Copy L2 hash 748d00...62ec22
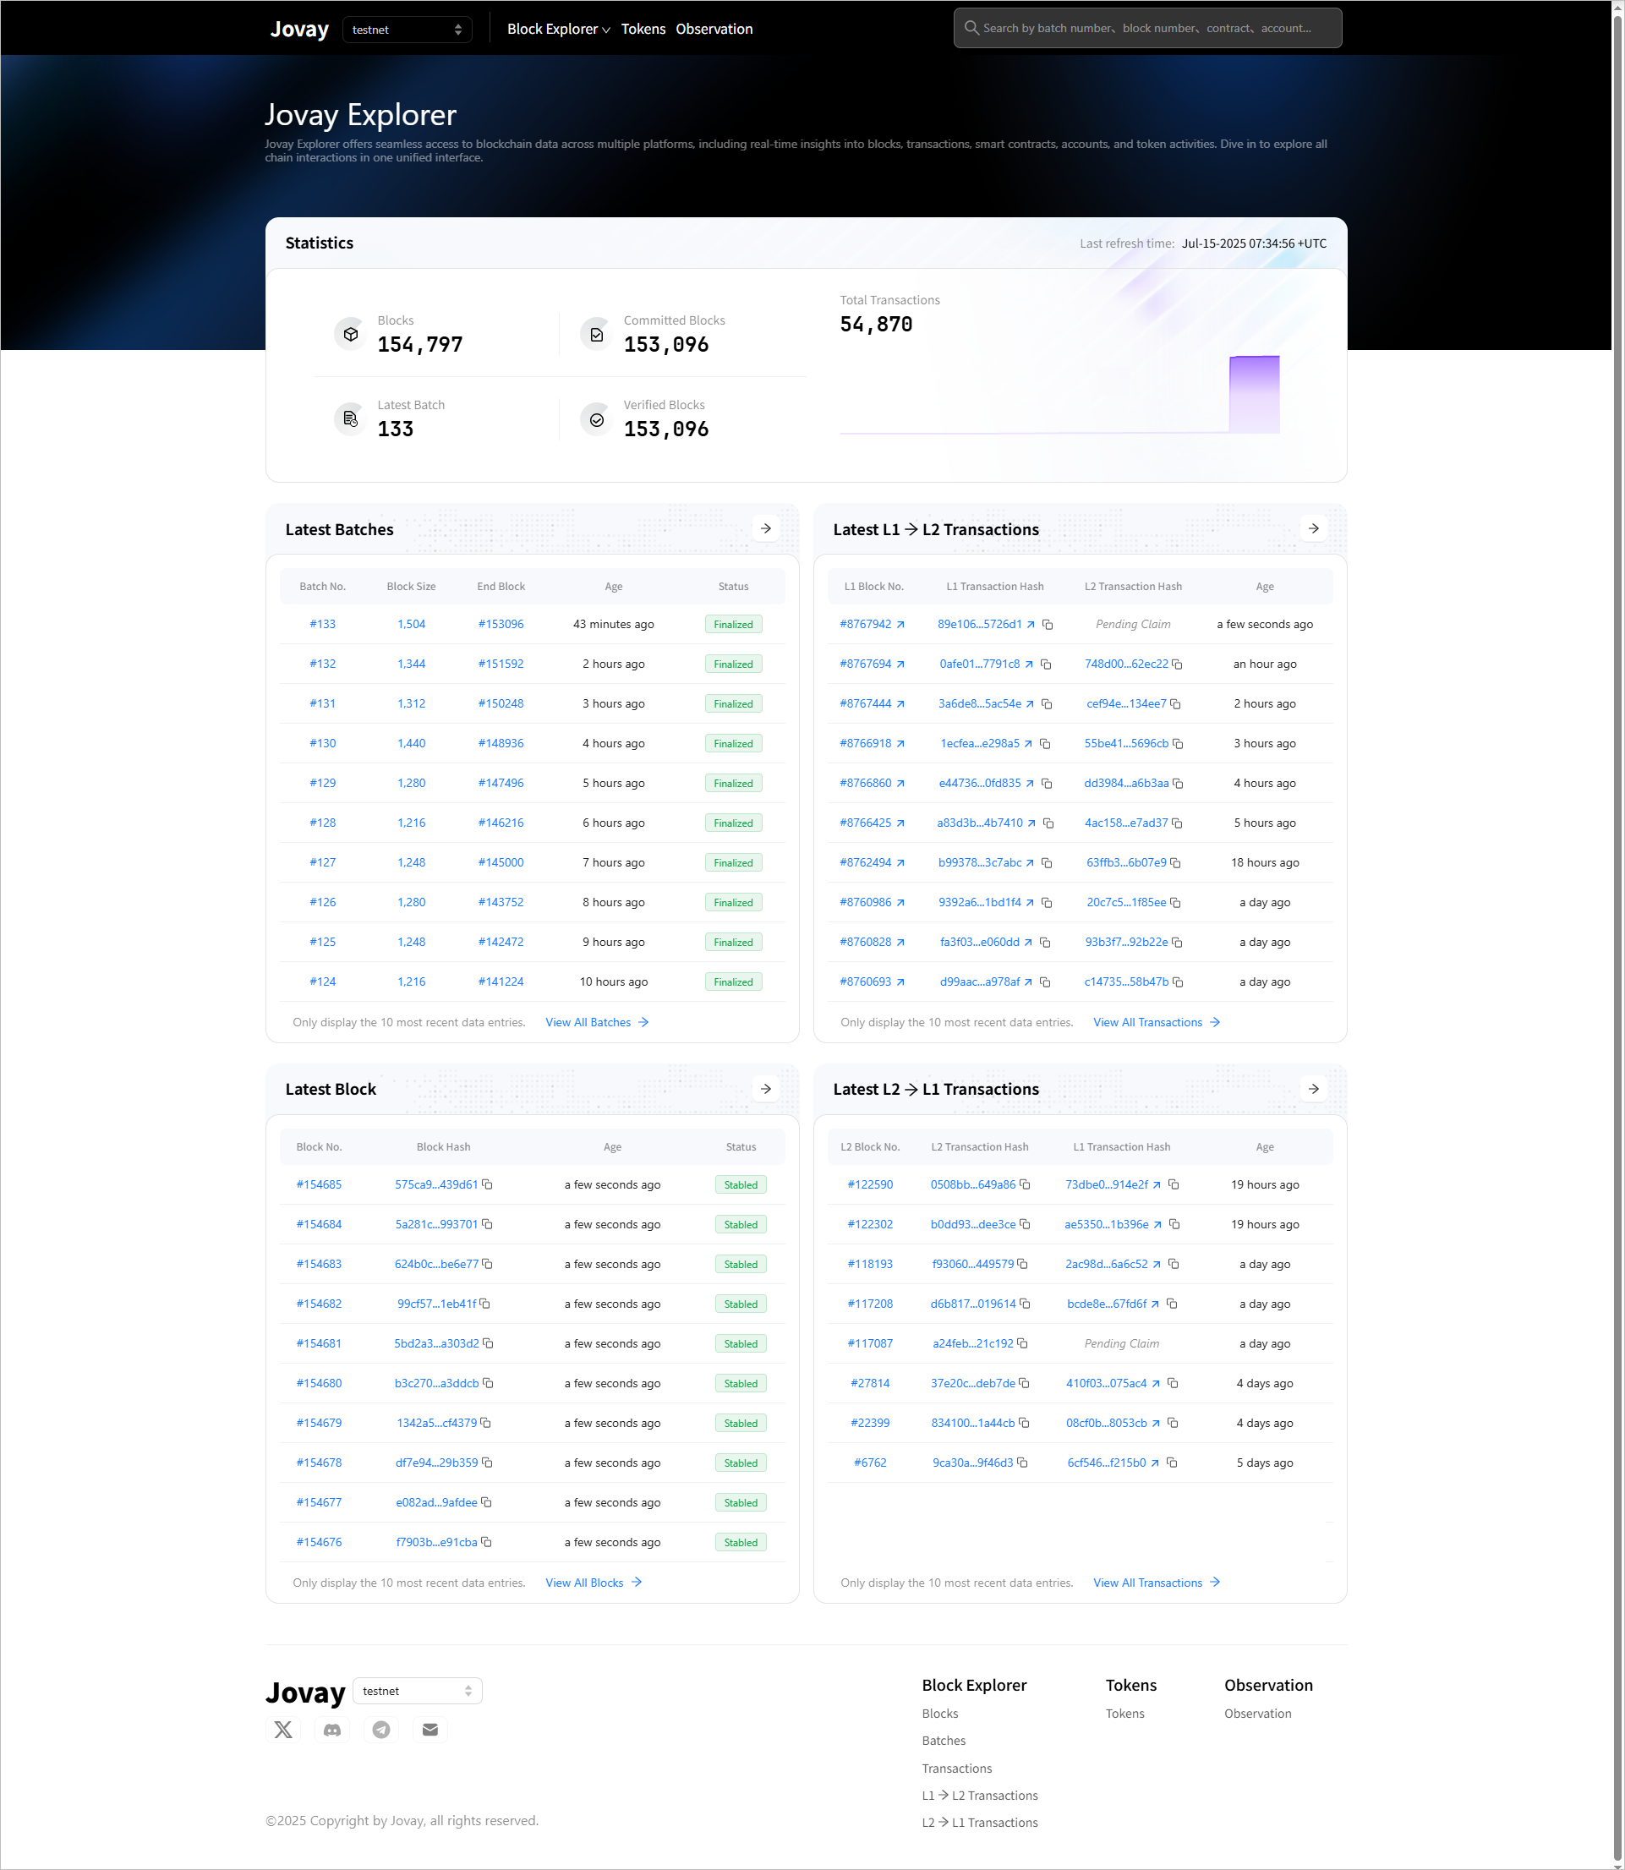The image size is (1625, 1870). click(1177, 664)
